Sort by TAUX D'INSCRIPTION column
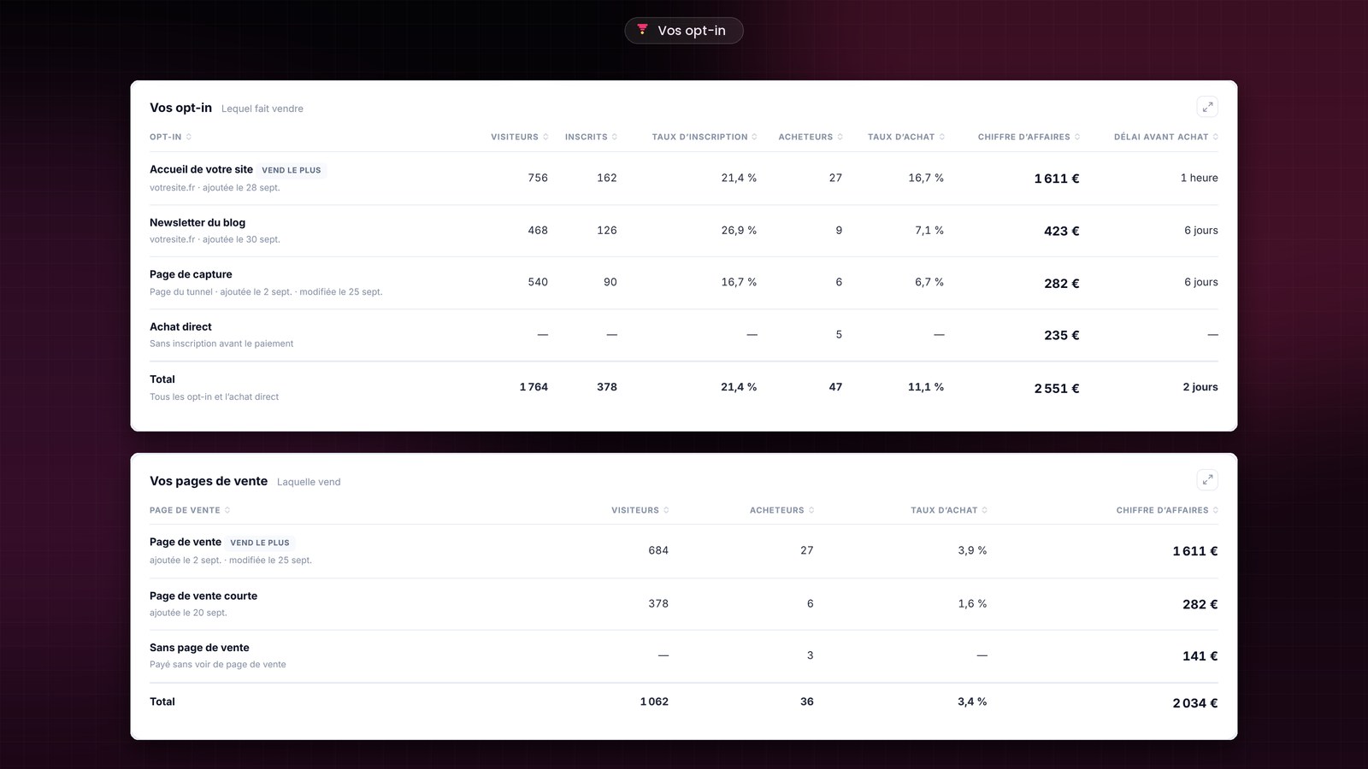The image size is (1368, 769). [x=705, y=137]
